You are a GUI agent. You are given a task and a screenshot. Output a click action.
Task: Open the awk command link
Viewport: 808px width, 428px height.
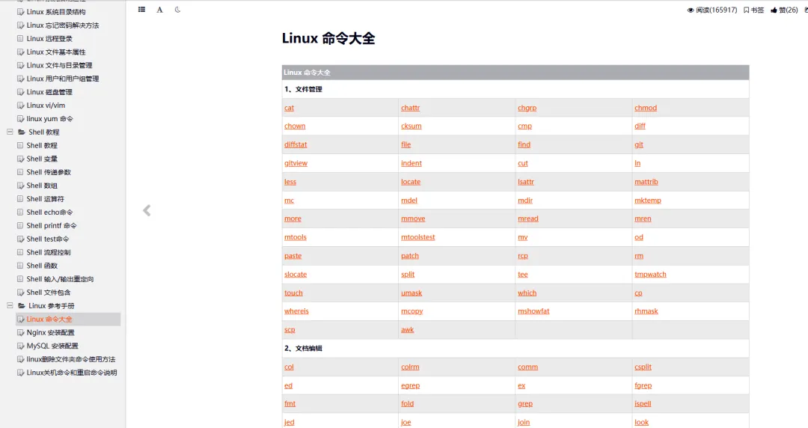pos(408,329)
